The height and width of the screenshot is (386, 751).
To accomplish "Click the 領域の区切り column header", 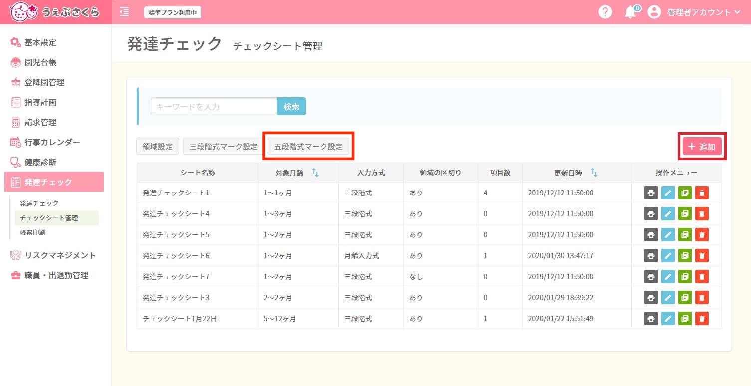I will (441, 173).
